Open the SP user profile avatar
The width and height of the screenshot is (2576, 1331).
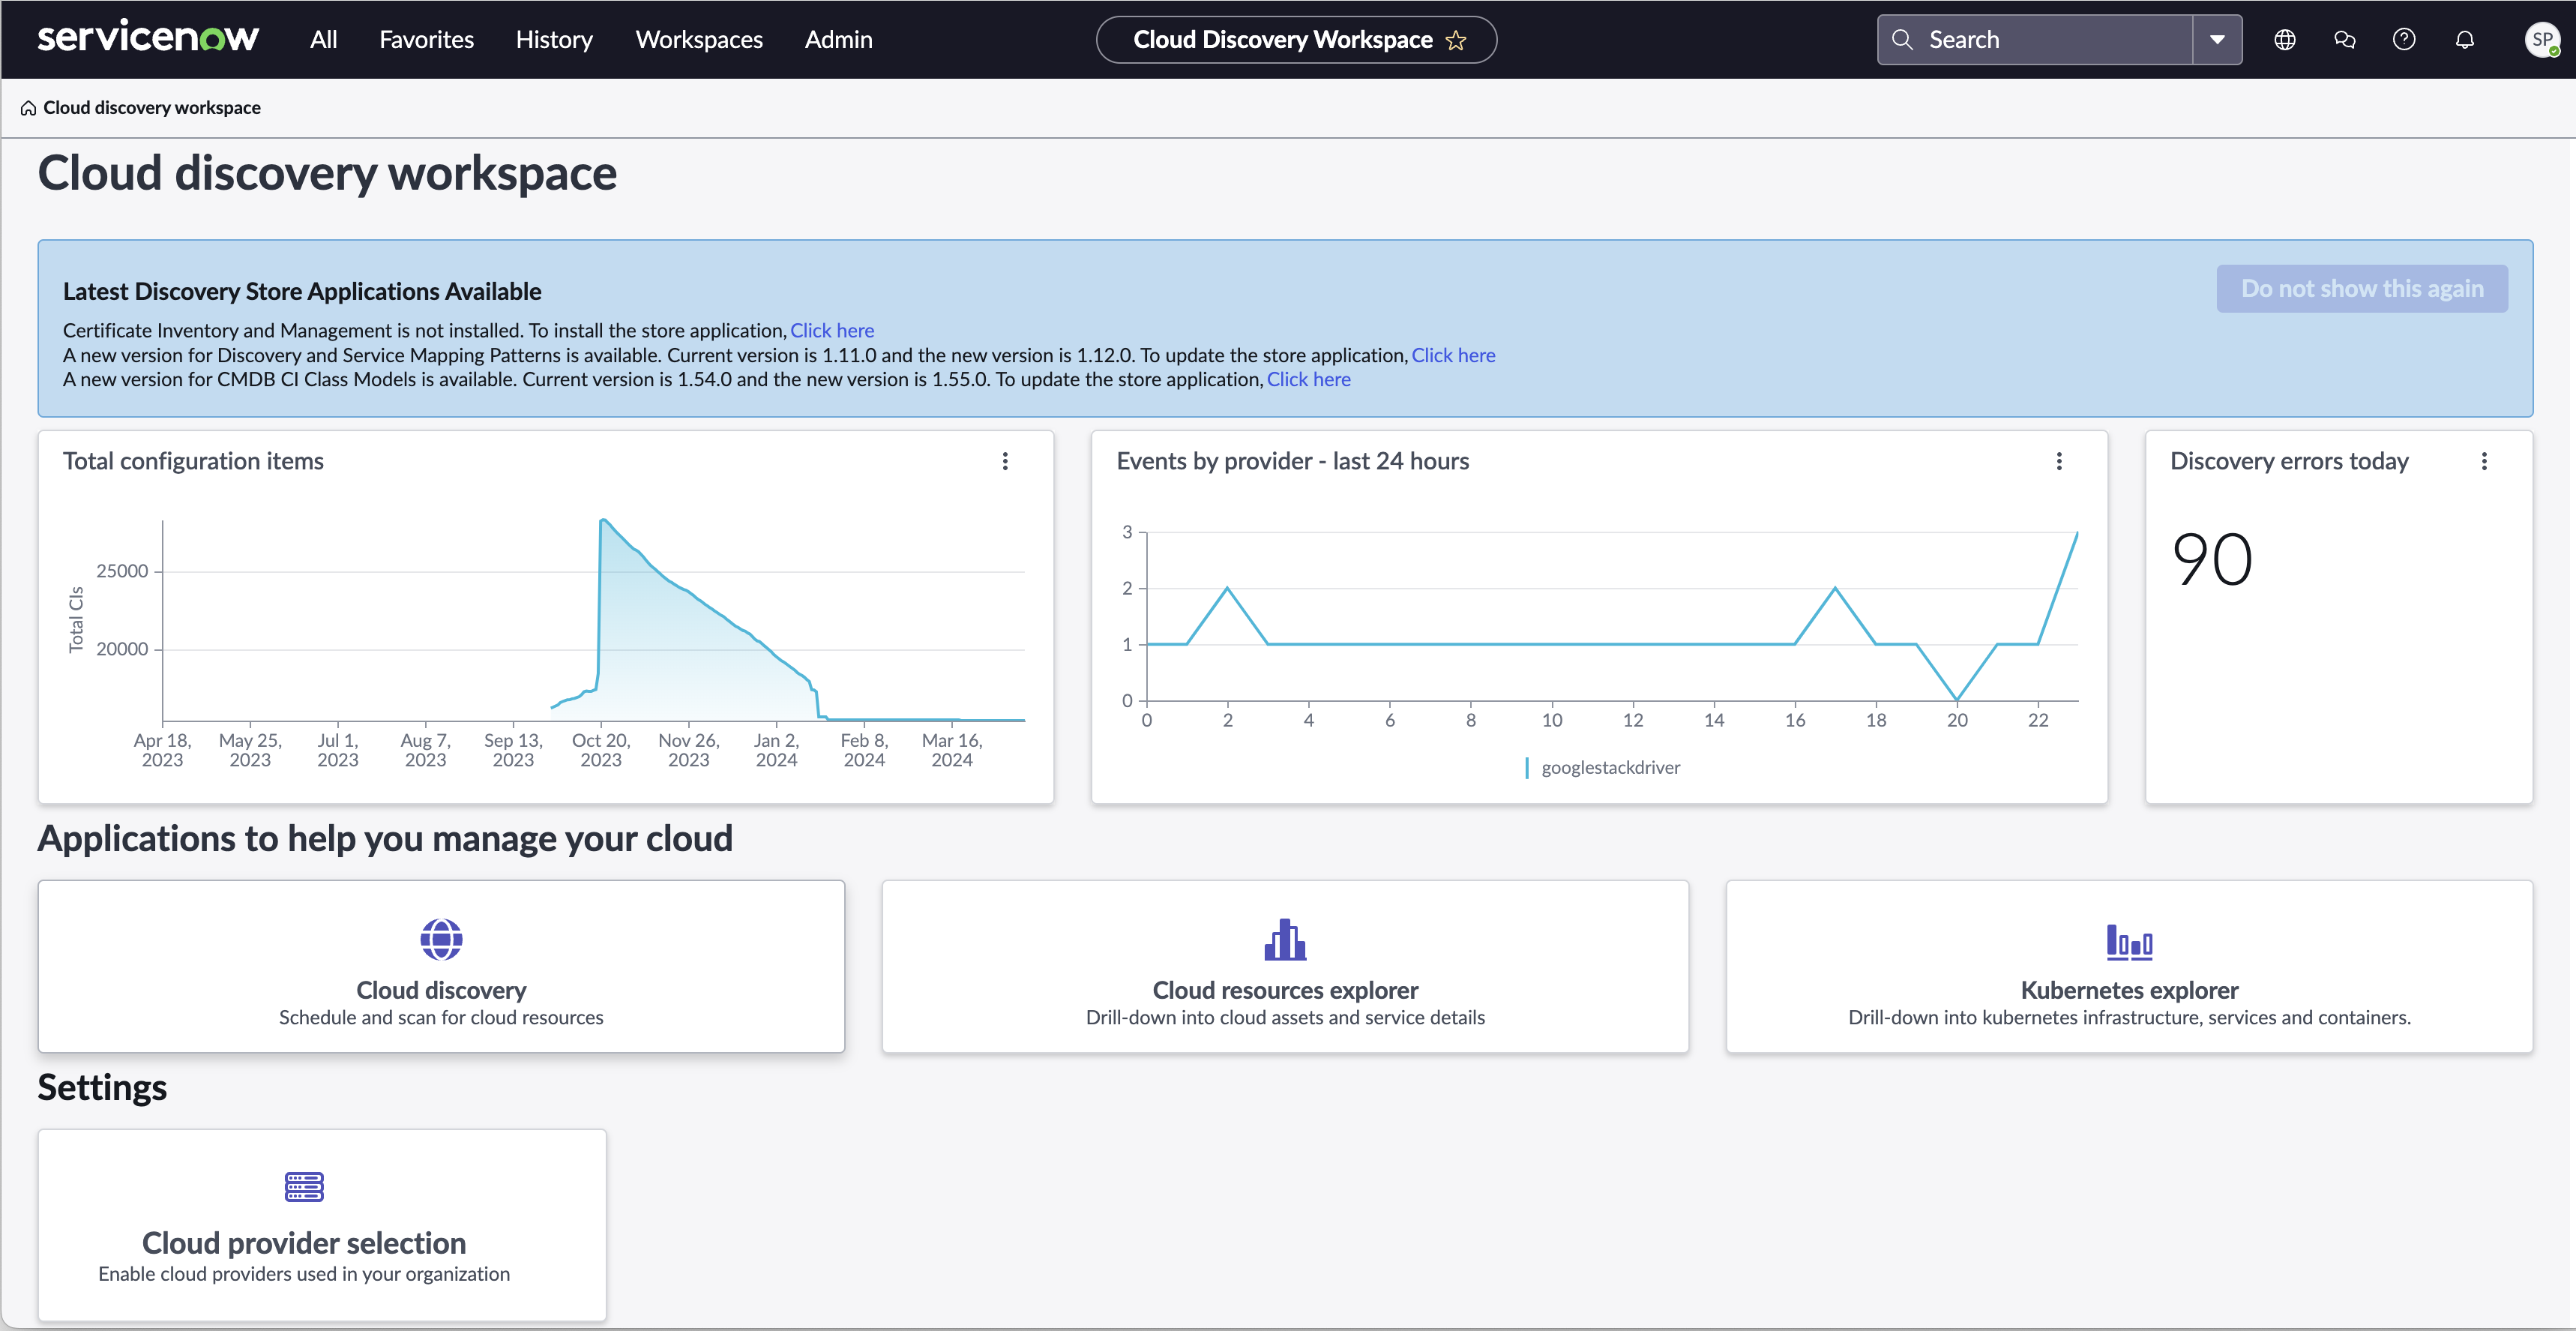[x=2542, y=40]
